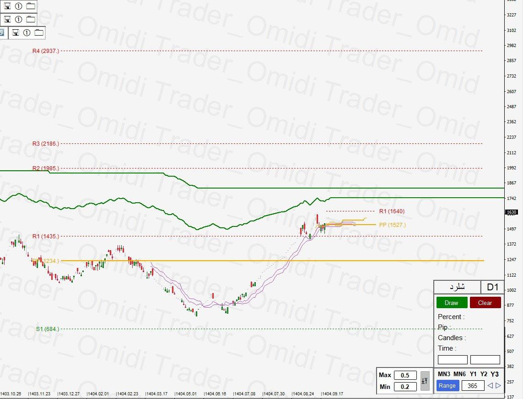Viewport: 523px width, 399px height.
Task: Click the chart icon in the second toolbar row
Action: point(7,19)
